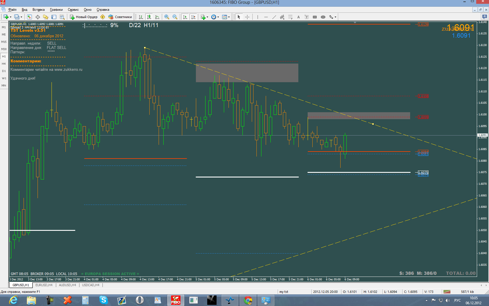Toggle chart shift button
The image size is (489, 306).
pos(193,17)
